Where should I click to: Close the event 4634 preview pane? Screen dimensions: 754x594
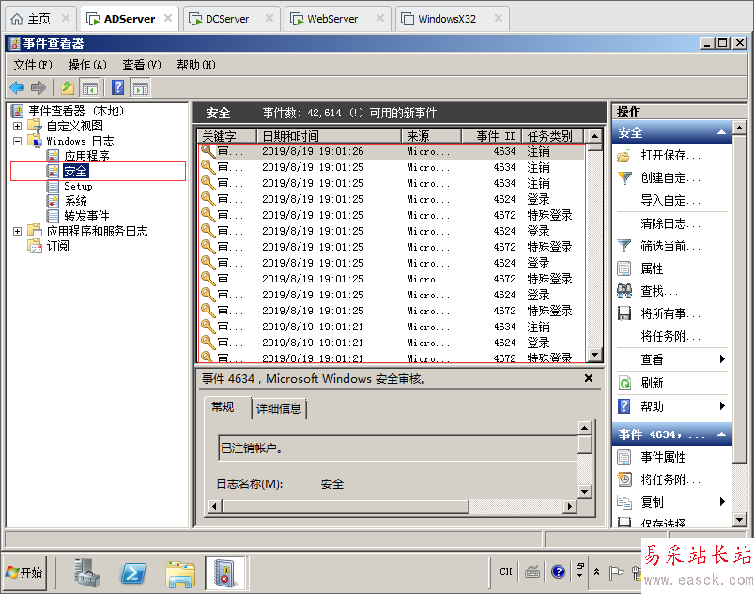click(588, 379)
